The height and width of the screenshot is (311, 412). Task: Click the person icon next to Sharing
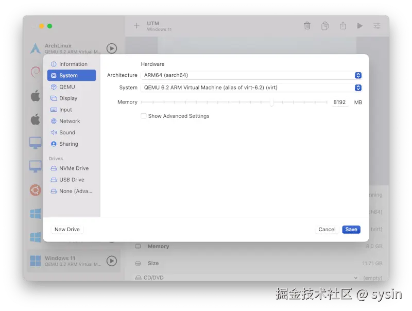click(54, 144)
